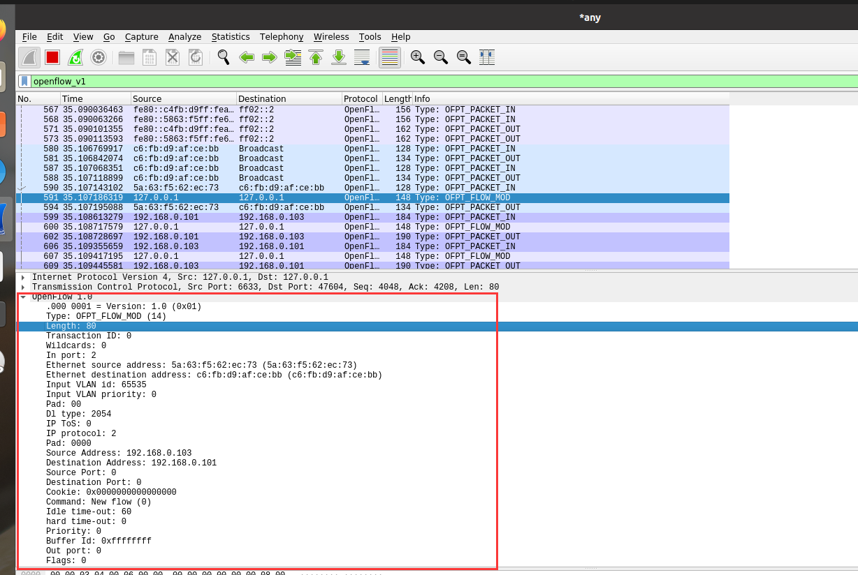
Task: Sort by the No. column header
Action: (x=38, y=98)
